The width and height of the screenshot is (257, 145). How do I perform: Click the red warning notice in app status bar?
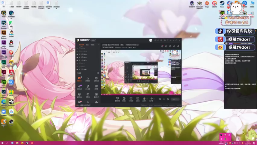(84, 105)
